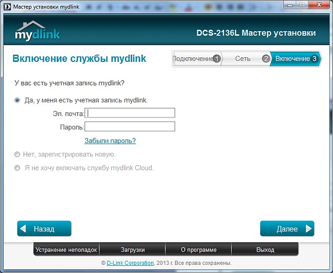Viewport: 333px width, 273px height.
Task: Click the mydlink logo
Action: click(37, 31)
